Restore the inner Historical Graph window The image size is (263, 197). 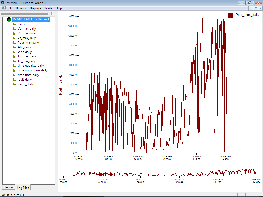pos(255,8)
